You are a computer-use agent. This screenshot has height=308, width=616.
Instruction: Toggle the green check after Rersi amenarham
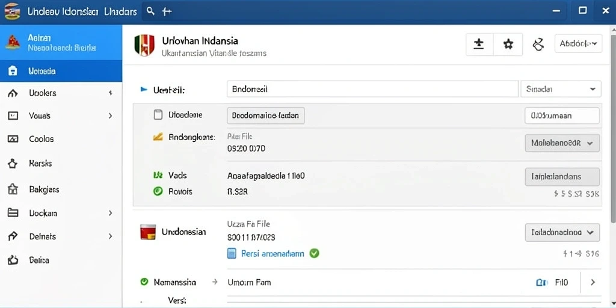tap(314, 253)
